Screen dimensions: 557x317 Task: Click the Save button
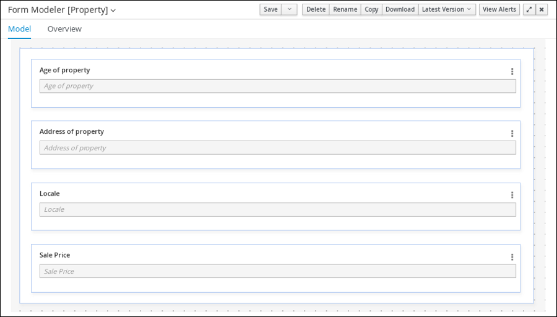tap(270, 9)
